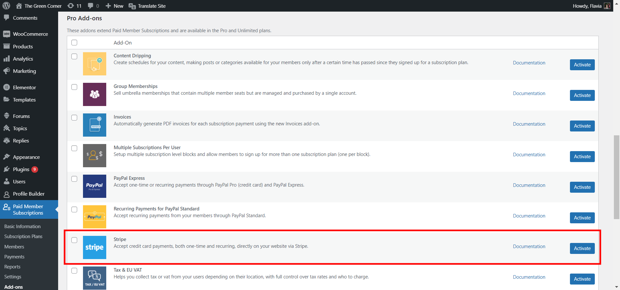Check the PayPal Express checkbox
This screenshot has width=620, height=290.
(74, 179)
